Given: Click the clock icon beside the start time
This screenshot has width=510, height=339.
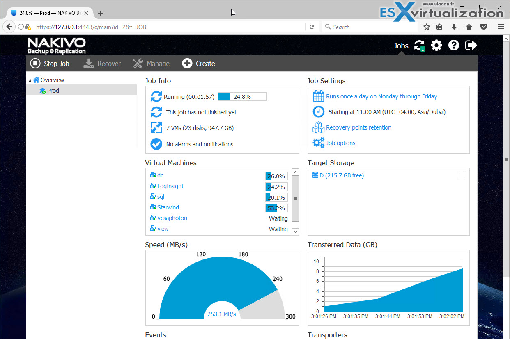Looking at the screenshot, I should coord(319,112).
